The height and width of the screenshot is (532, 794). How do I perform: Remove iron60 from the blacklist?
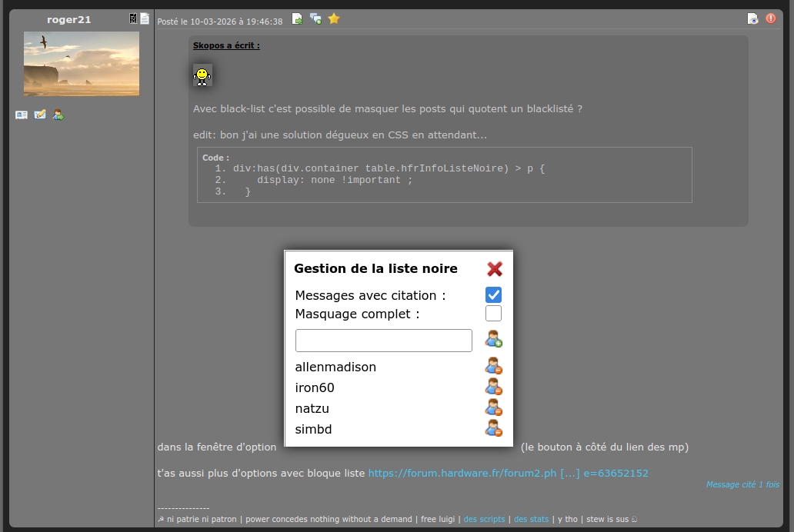coord(493,387)
